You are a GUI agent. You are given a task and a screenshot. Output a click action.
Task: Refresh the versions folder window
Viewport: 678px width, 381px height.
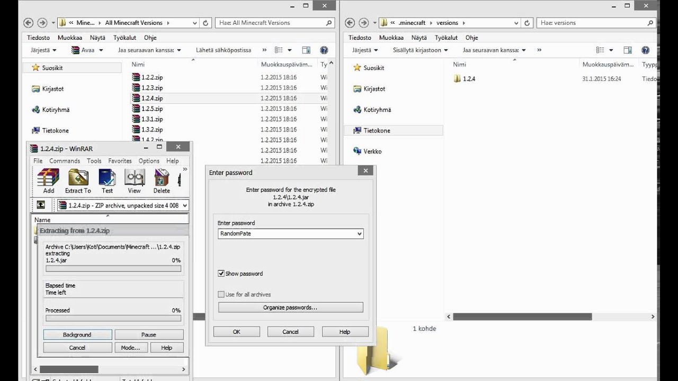click(527, 23)
